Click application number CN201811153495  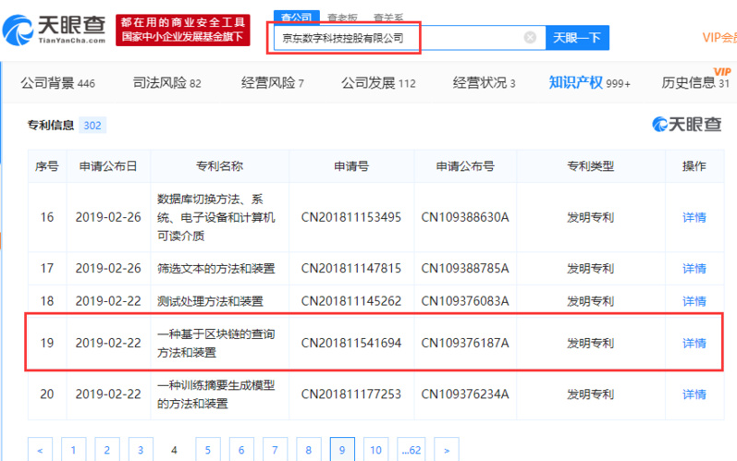(351, 217)
